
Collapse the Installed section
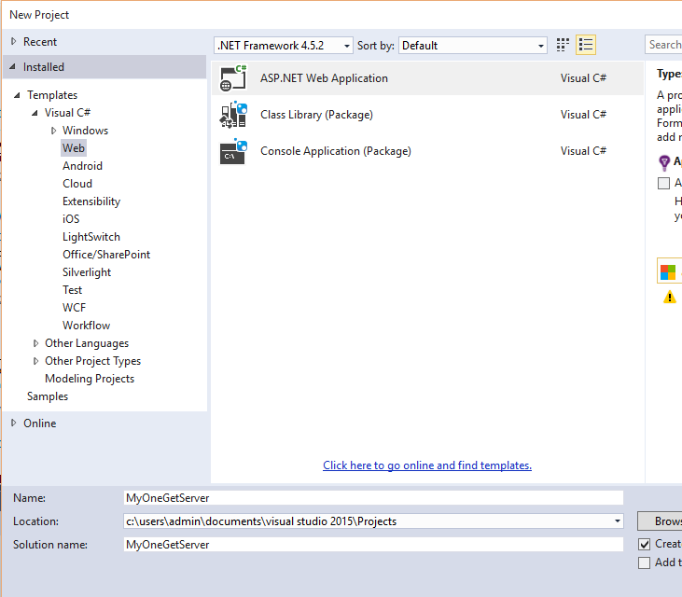click(13, 66)
